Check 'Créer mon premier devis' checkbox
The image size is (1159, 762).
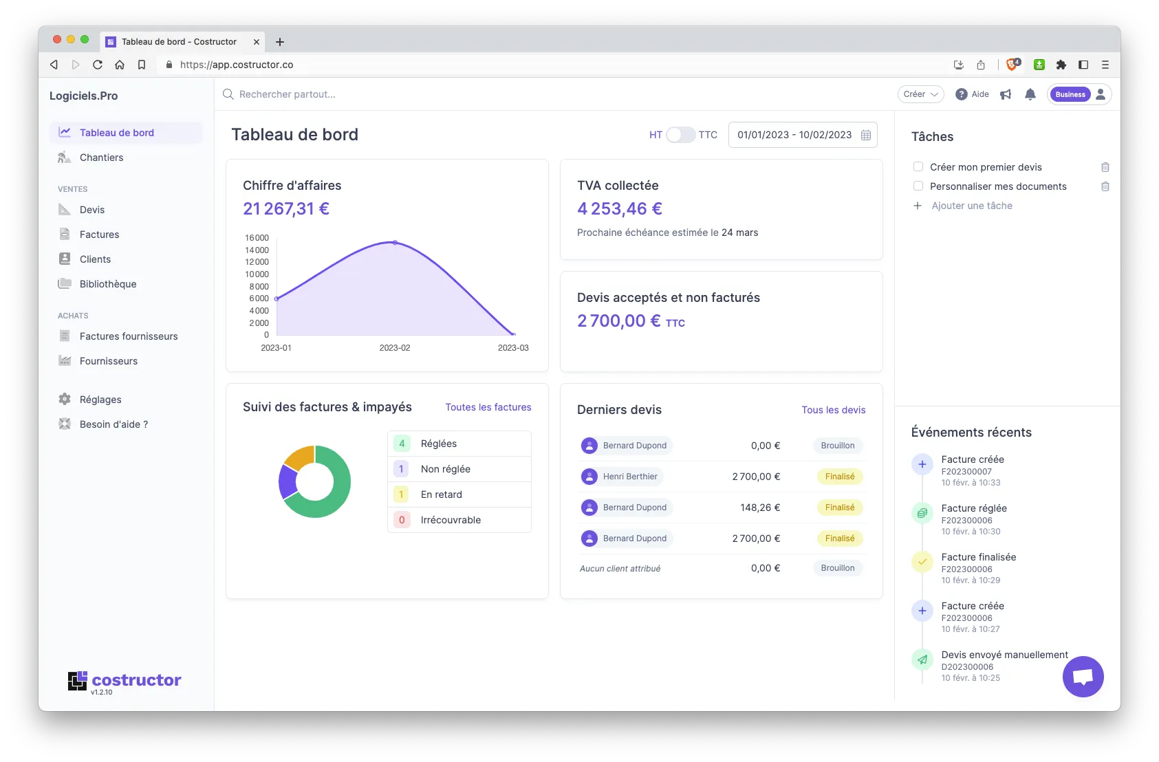(918, 166)
